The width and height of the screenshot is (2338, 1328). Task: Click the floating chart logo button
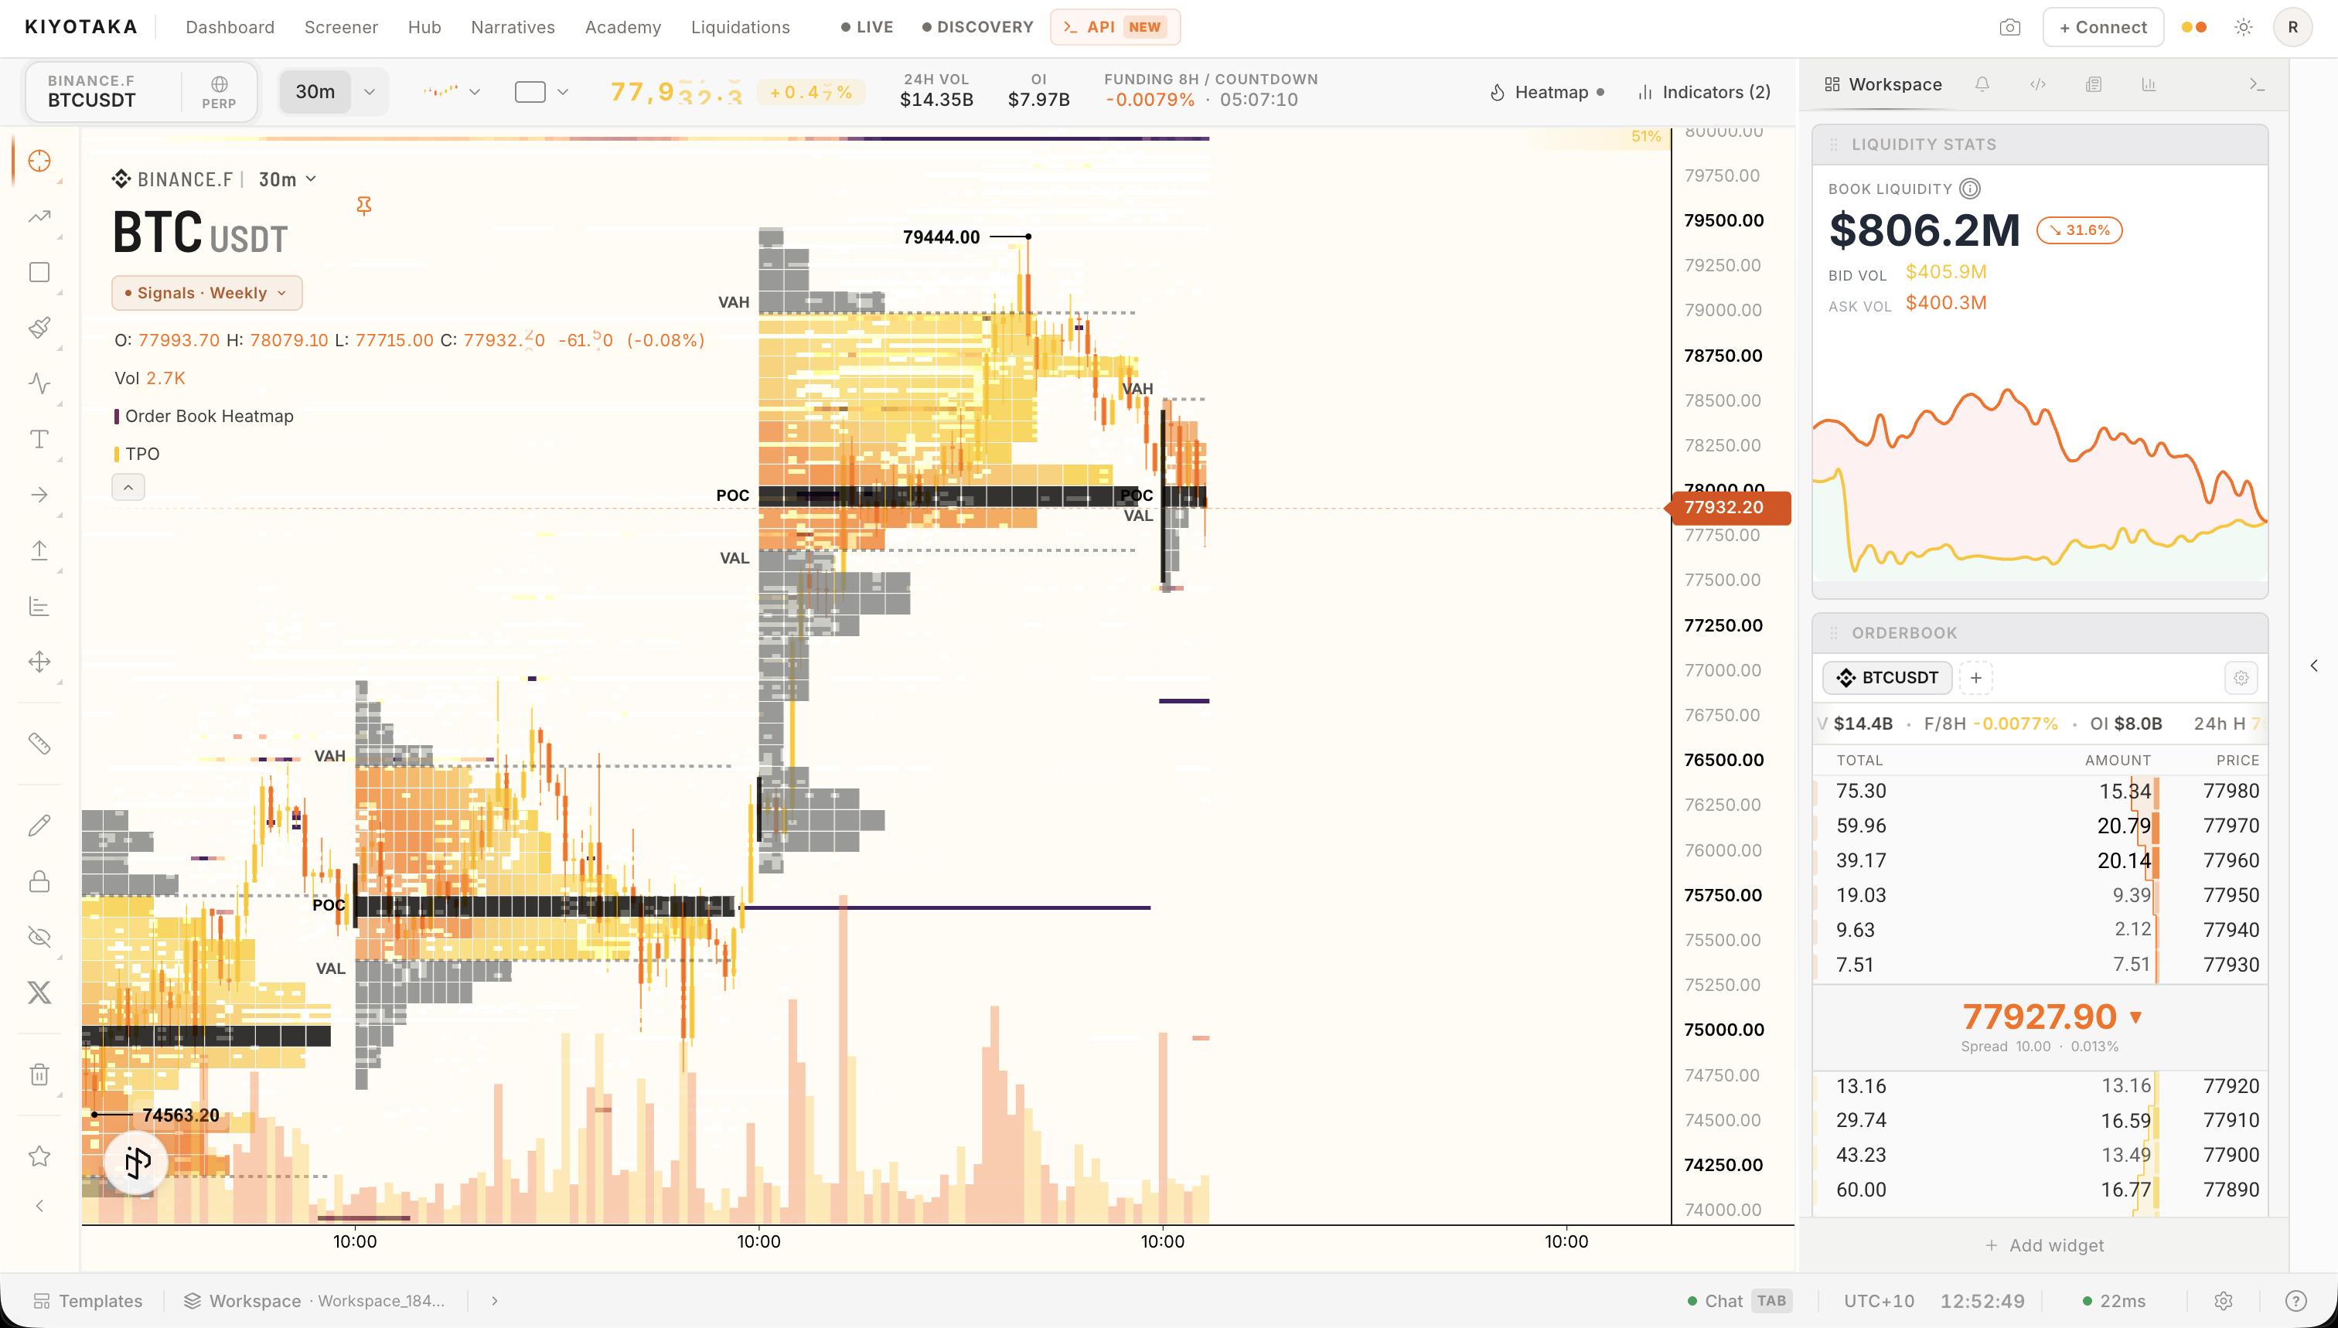pos(137,1162)
